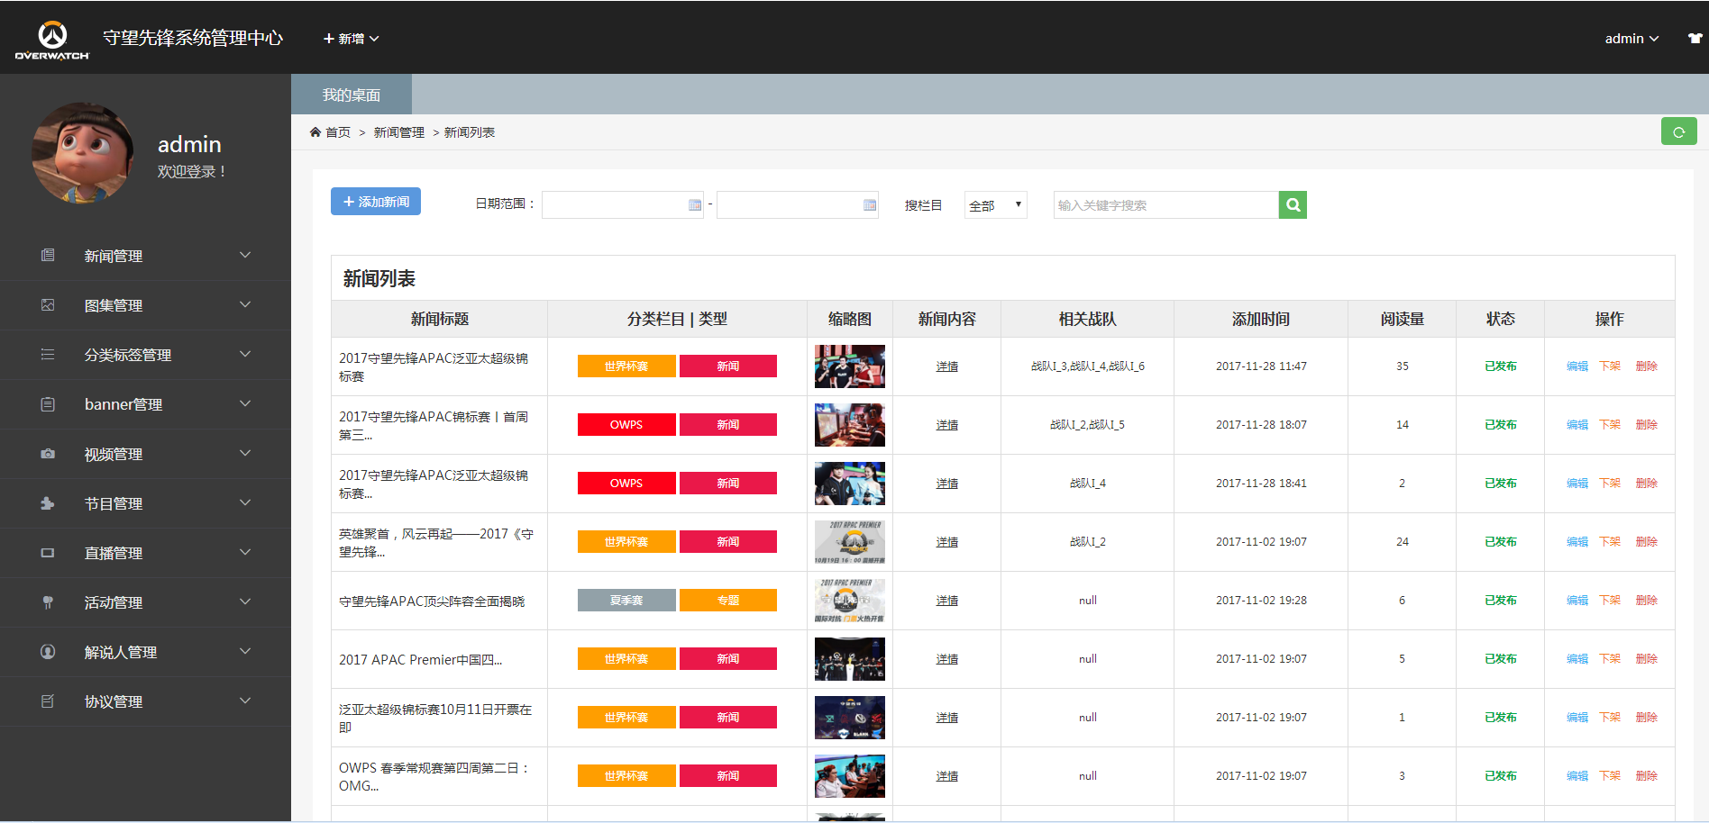
Task: Click the 添加时间 column header
Action: 1260,319
